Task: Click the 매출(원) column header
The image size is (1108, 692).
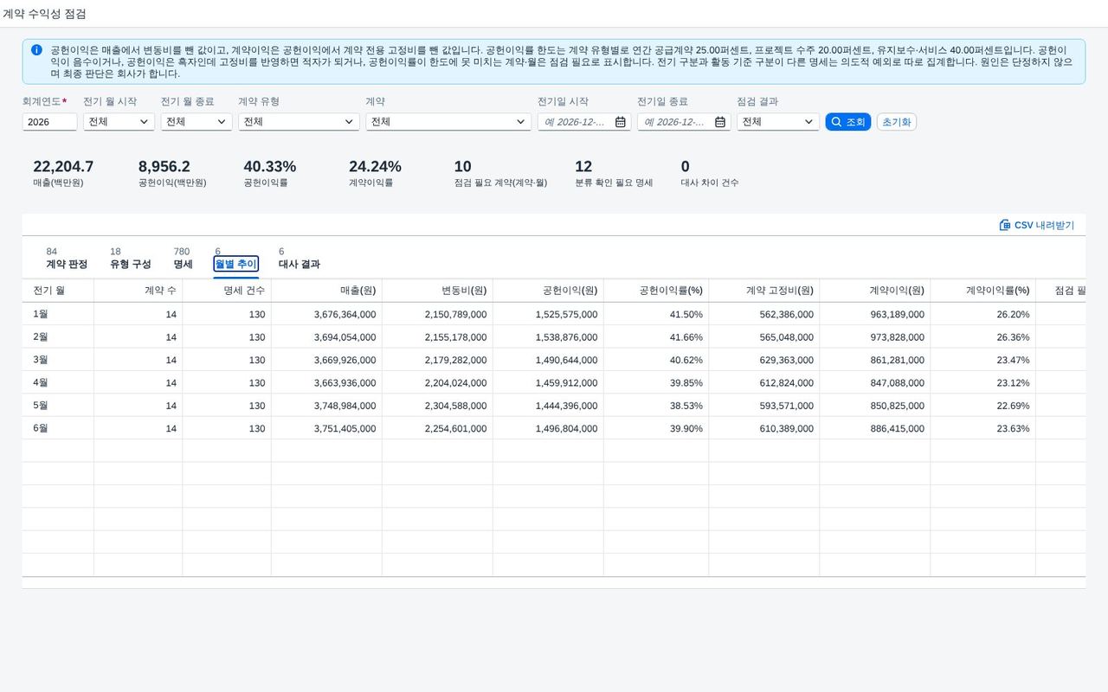Action: click(326, 291)
